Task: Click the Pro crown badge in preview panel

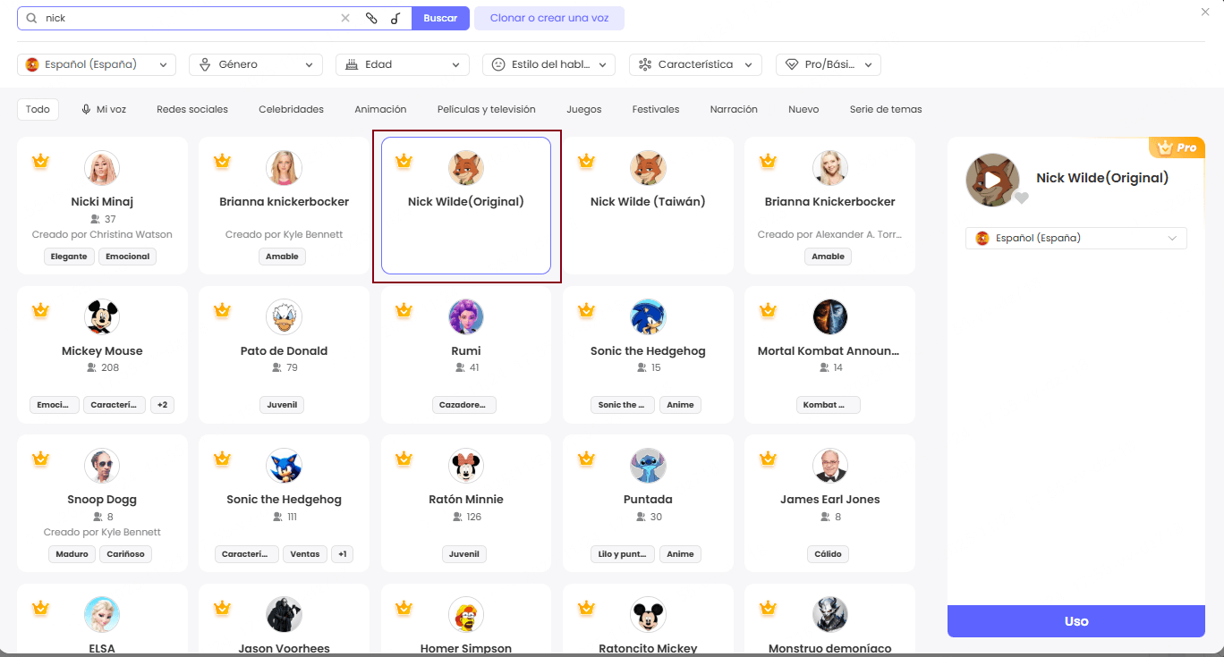Action: tap(1176, 147)
